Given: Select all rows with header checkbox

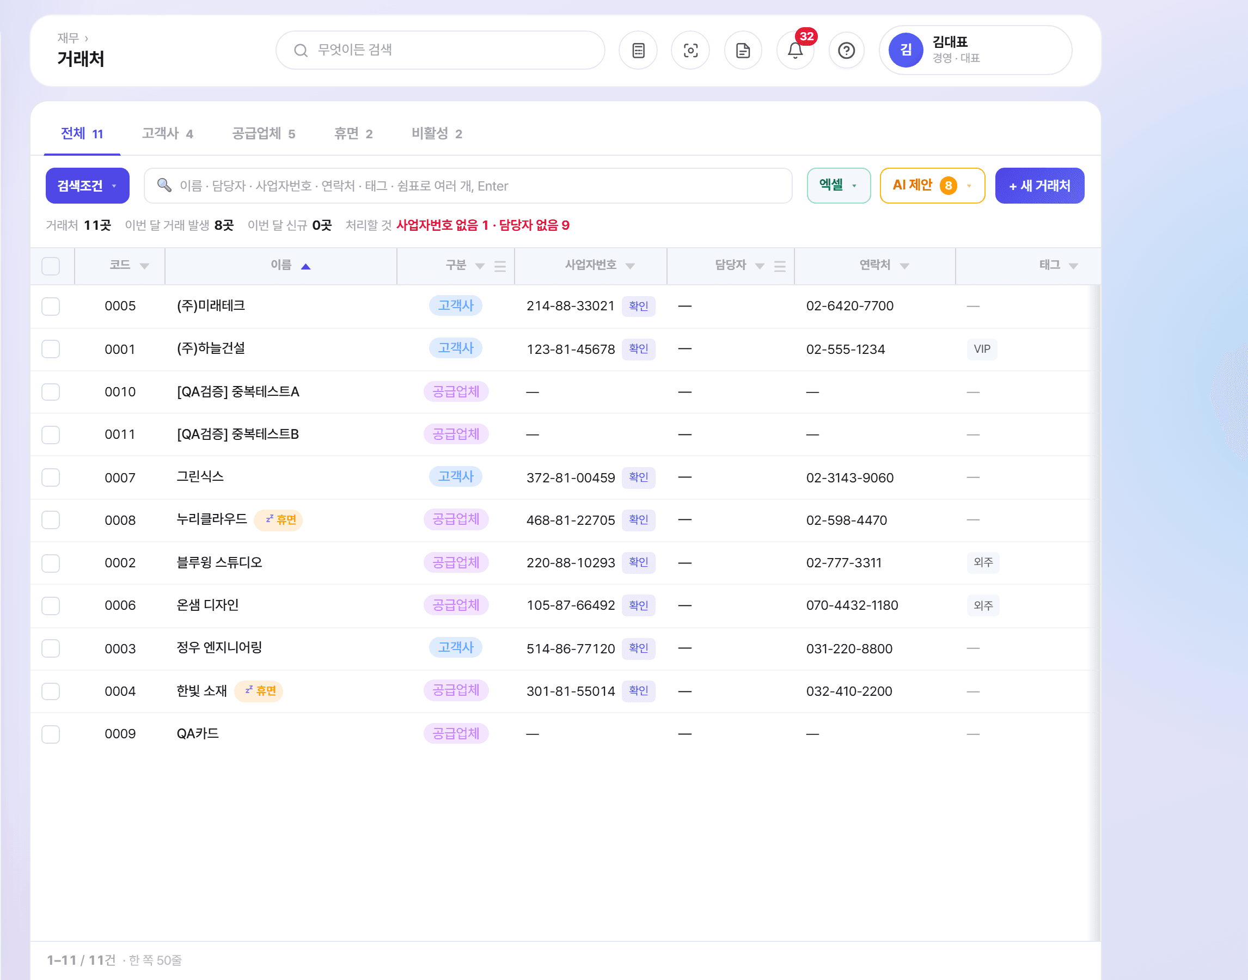Looking at the screenshot, I should pyautogui.click(x=51, y=266).
